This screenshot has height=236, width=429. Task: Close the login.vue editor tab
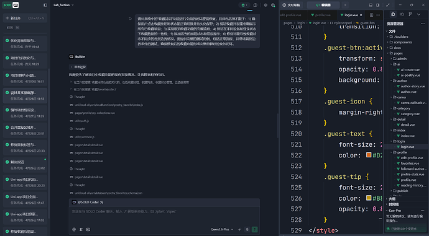pos(361,15)
